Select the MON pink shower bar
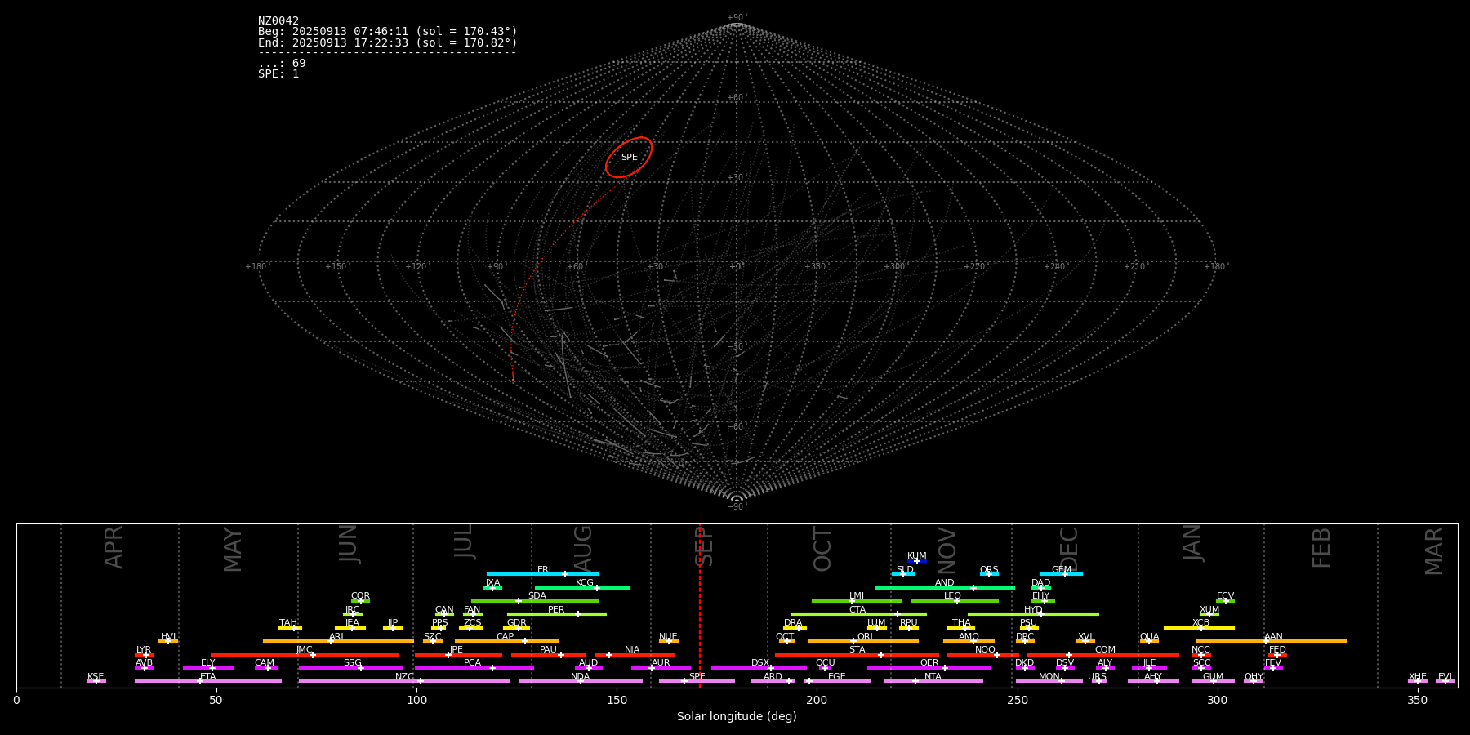1470x735 pixels. coord(1049,681)
